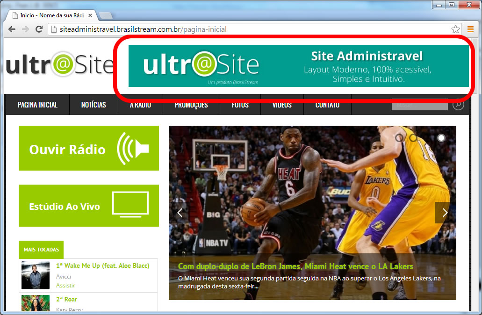
Task: Select the second carousel dot indicator
Action: (413, 138)
